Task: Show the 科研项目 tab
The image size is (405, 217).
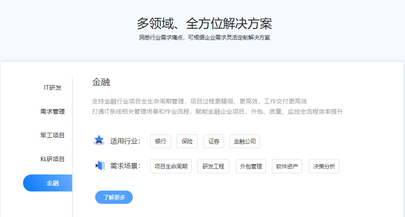Action: pyautogui.click(x=52, y=159)
